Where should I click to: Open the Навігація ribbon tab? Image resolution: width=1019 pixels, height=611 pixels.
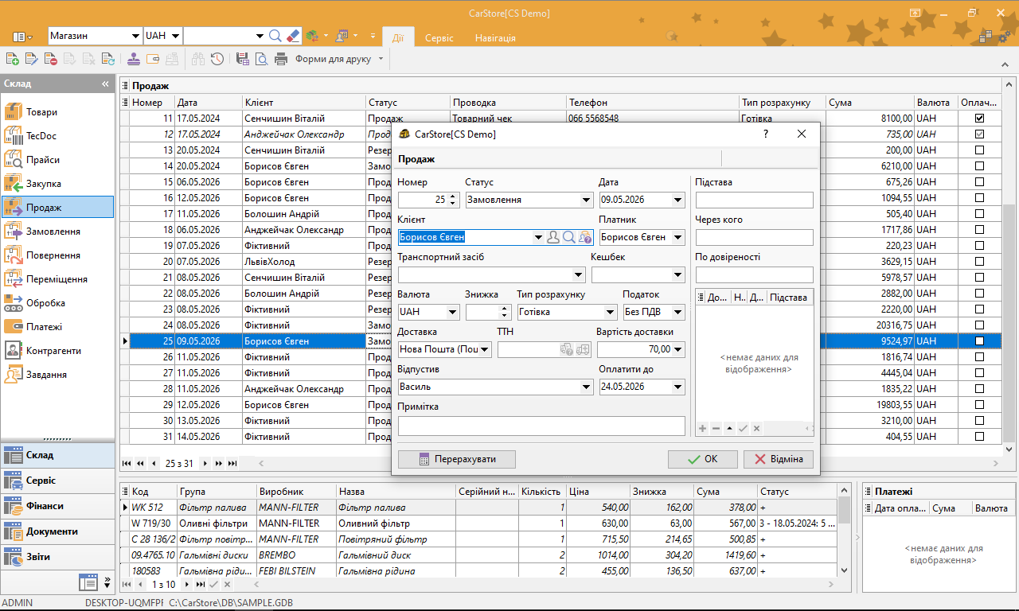[495, 37]
